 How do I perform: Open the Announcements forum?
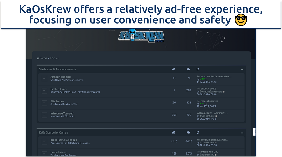click(x=61, y=77)
